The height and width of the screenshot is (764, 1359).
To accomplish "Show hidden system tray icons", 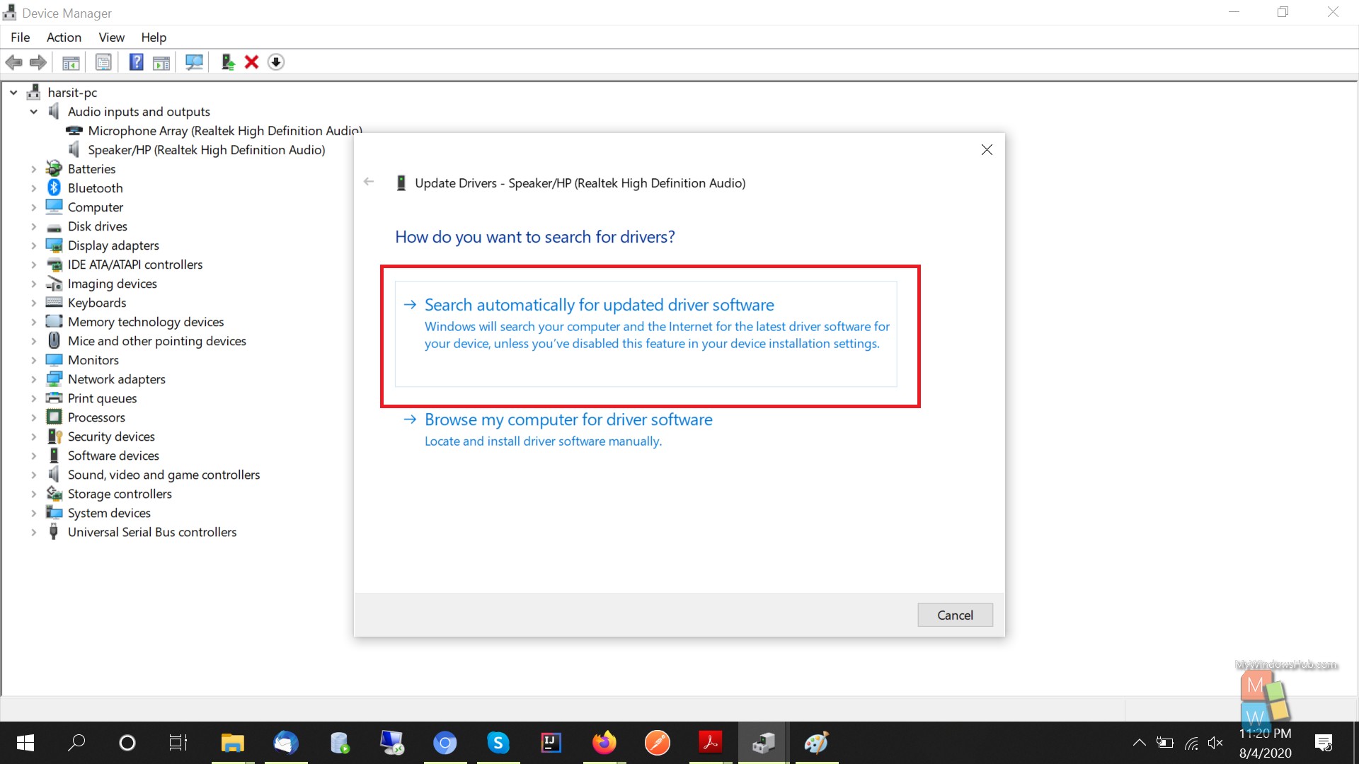I will tap(1139, 743).
